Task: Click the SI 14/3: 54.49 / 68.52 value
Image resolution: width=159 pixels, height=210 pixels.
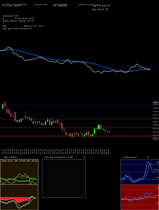Action: [24, 18]
